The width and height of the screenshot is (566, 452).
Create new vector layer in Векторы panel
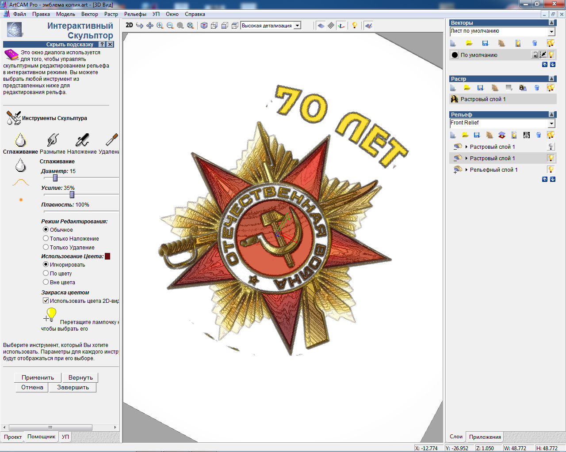pos(453,43)
